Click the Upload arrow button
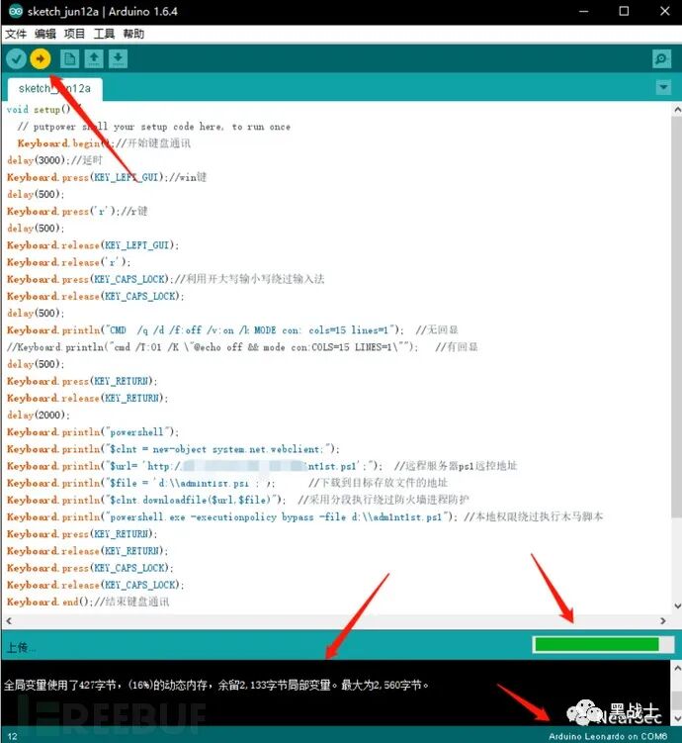This screenshot has width=682, height=743. pos(41,58)
